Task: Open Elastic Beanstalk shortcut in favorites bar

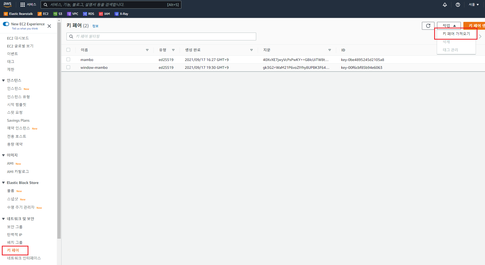Action: pos(18,14)
